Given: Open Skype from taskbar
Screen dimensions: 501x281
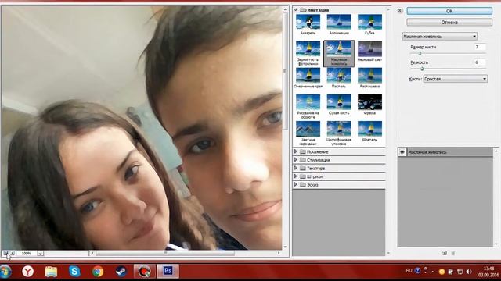Looking at the screenshot, I should pos(74,271).
